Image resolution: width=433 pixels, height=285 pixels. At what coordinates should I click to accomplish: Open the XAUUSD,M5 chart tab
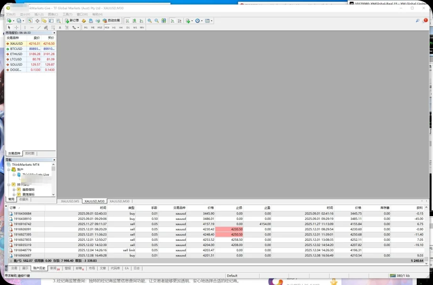tap(70, 201)
